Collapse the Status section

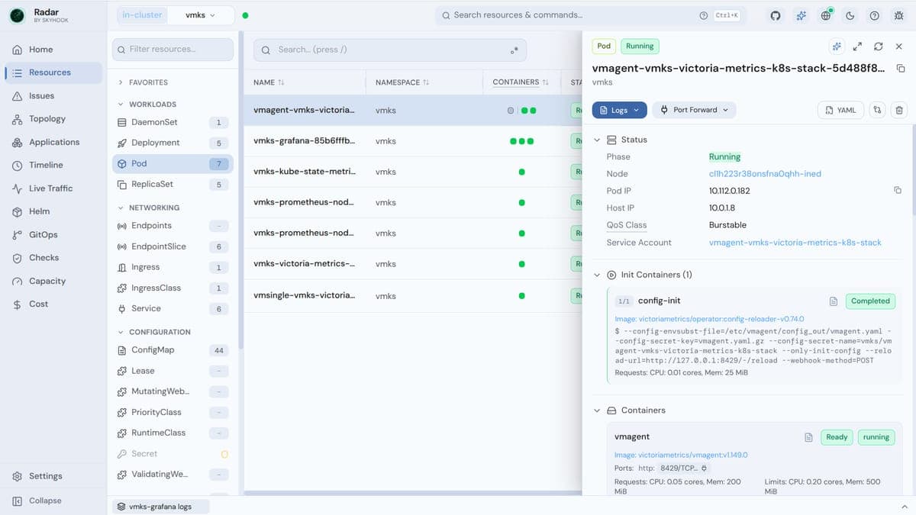click(598, 140)
